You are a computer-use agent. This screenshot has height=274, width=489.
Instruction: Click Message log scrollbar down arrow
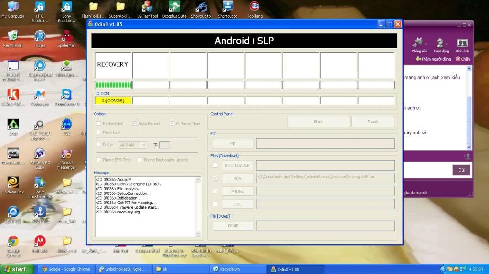click(x=198, y=233)
